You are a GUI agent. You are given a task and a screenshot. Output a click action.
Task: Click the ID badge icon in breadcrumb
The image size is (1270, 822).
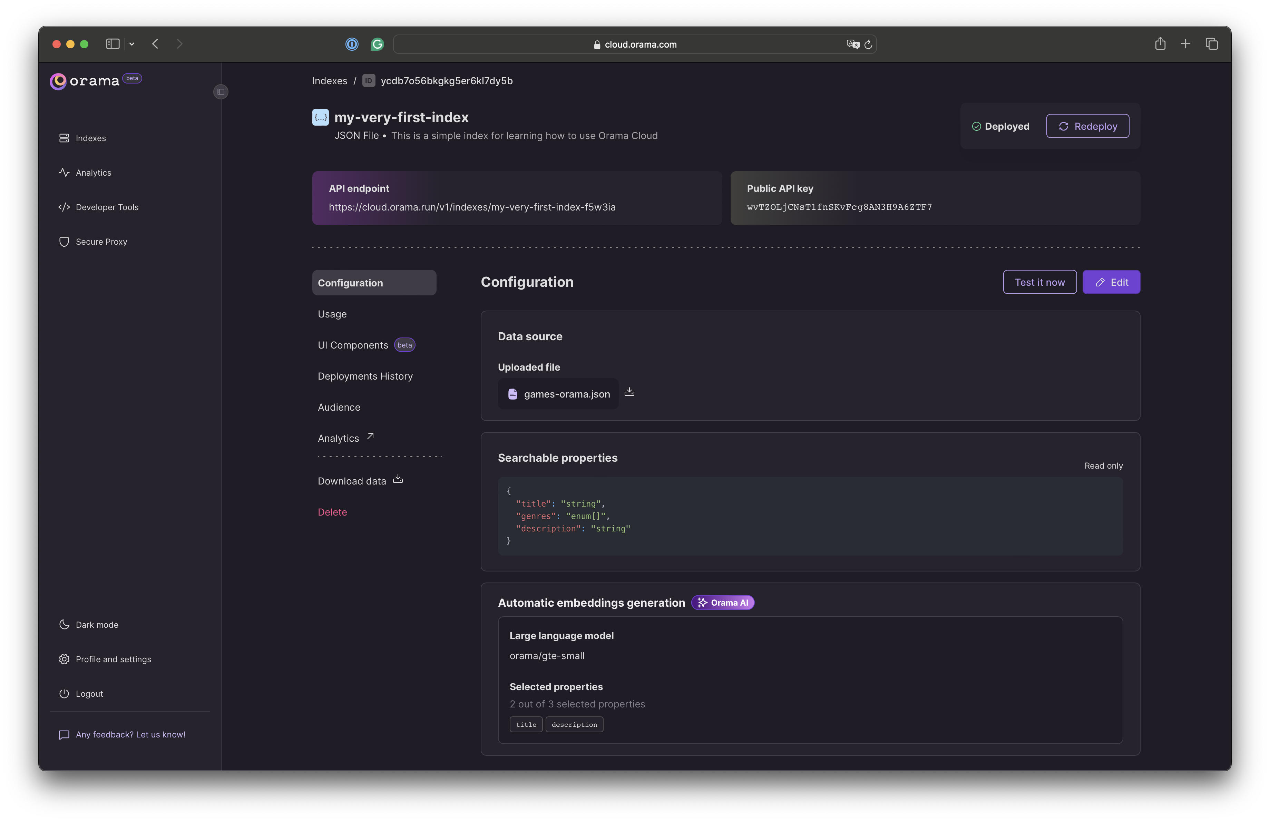pyautogui.click(x=369, y=80)
